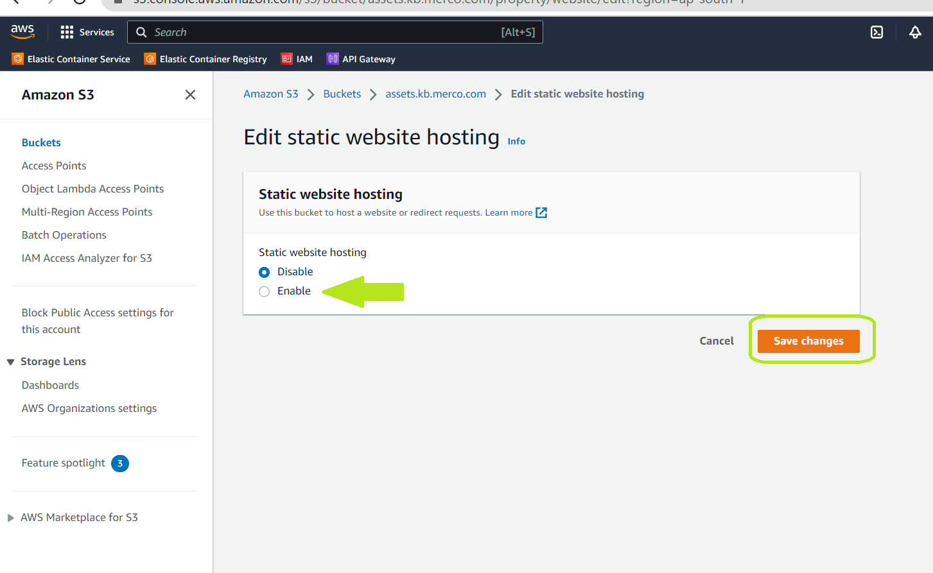The image size is (933, 573).
Task: Open the AWS logo home
Action: (x=22, y=31)
